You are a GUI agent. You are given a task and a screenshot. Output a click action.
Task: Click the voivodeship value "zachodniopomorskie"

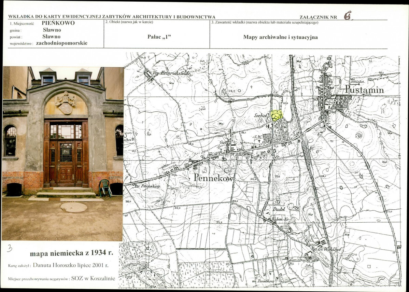click(62, 43)
